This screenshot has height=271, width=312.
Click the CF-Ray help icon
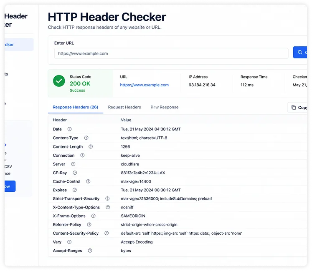click(75, 173)
